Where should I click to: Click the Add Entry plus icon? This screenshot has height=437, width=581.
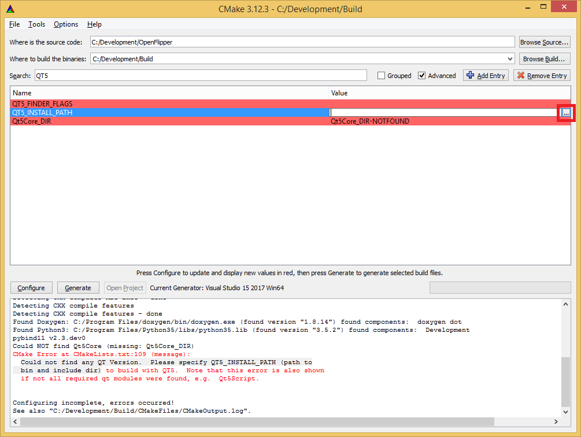(x=469, y=75)
